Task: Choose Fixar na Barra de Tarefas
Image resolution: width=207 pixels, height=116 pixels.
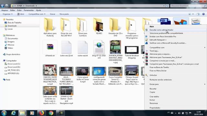Action: (x=159, y=67)
